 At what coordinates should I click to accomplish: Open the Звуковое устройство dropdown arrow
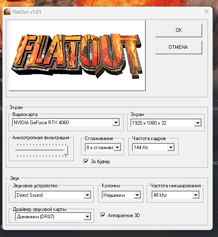tap(88, 195)
